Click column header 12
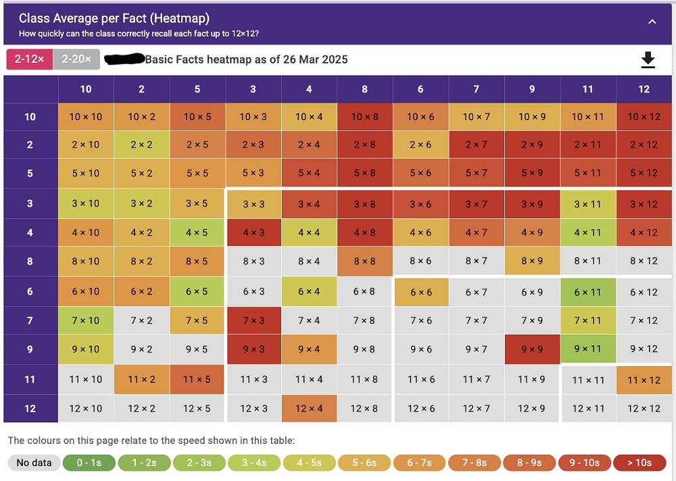Viewport: 676px width, 481px height. click(x=643, y=89)
